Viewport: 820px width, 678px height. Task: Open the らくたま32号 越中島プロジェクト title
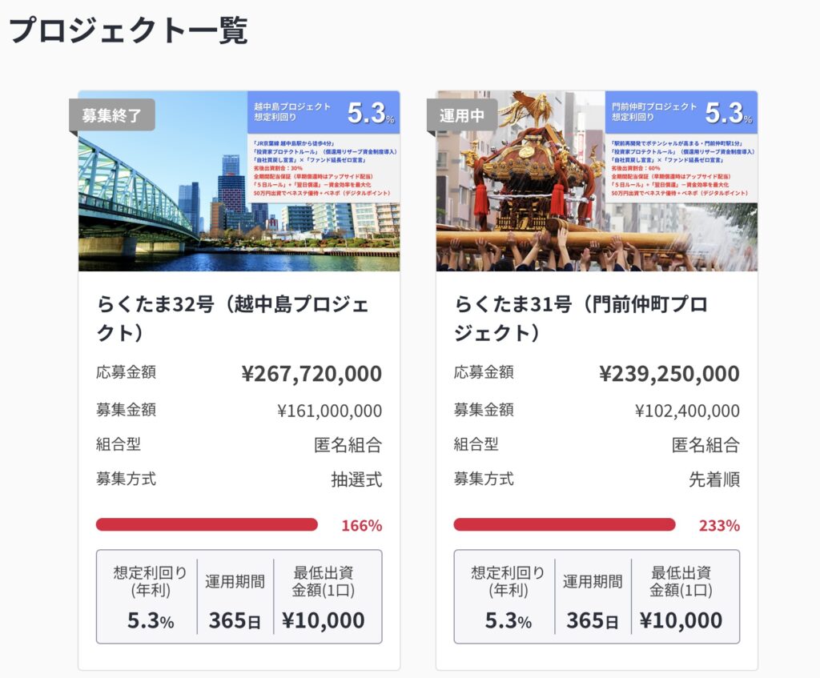pos(232,318)
